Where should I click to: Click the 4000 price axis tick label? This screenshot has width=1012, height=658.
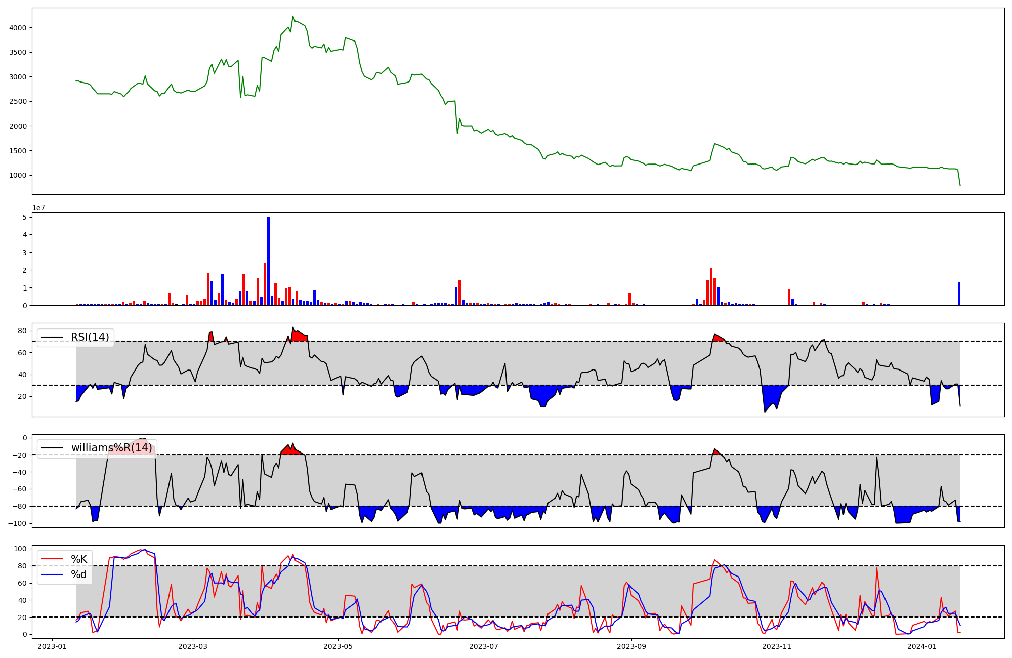[x=18, y=28]
